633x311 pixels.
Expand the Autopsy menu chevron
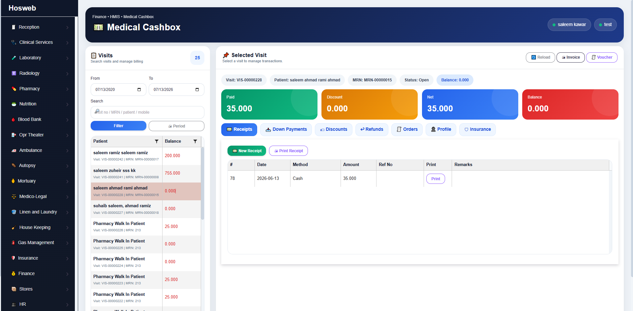click(x=67, y=166)
